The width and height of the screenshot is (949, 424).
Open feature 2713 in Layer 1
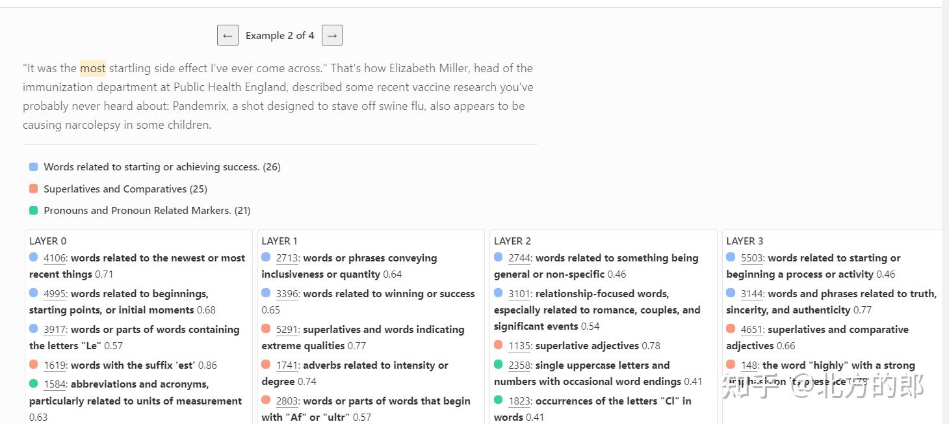point(287,258)
